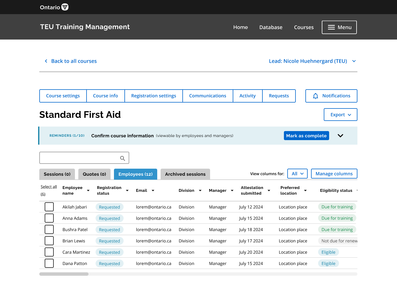397x289 pixels.
Task: Open the Course settings tab
Action: tap(63, 96)
